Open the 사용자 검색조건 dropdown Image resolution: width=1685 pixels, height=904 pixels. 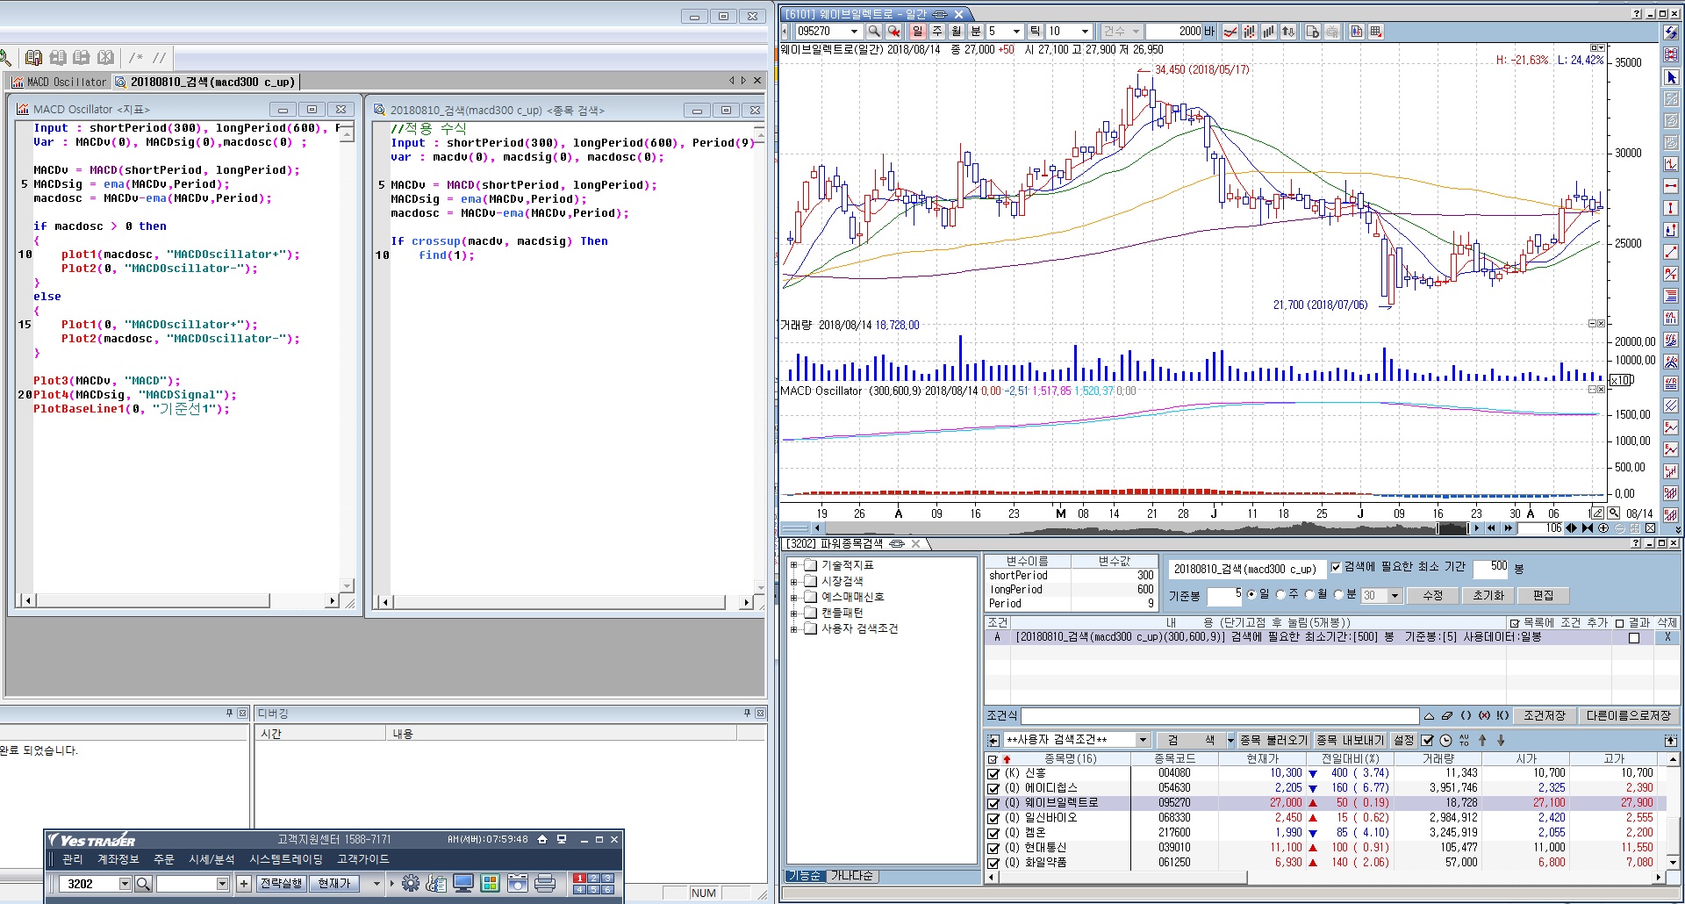click(1142, 741)
